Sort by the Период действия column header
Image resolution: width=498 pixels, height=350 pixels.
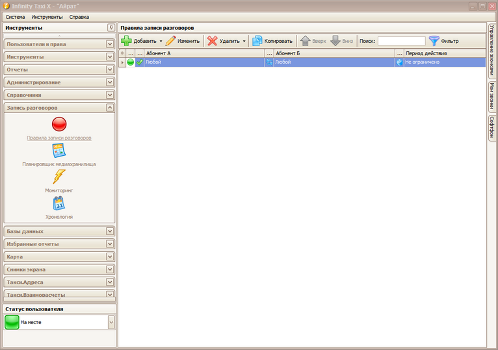coord(445,53)
